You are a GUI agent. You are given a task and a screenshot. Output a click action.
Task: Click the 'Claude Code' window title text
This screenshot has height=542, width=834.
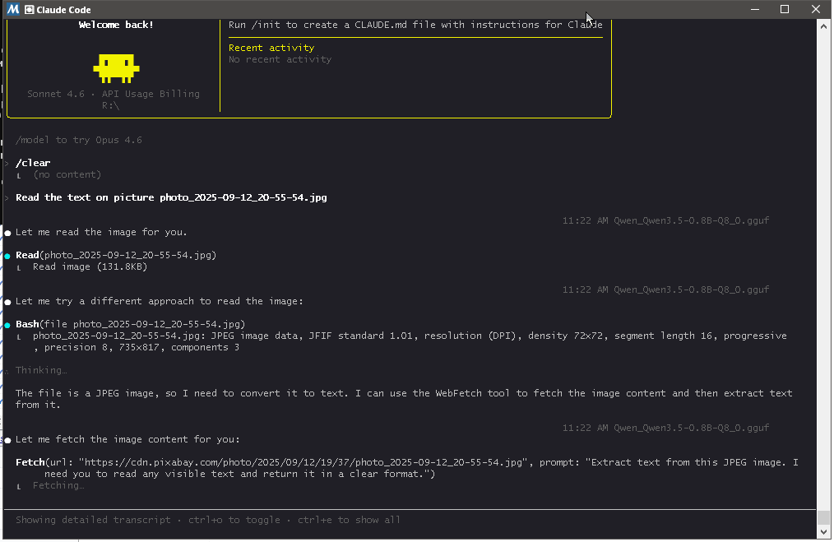click(x=64, y=10)
